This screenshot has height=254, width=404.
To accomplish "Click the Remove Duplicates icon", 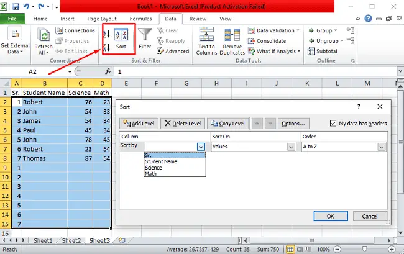I will pyautogui.click(x=232, y=41).
